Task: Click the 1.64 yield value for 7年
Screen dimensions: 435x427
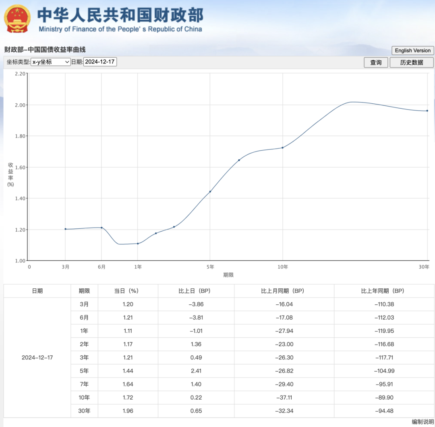Action: (x=128, y=384)
